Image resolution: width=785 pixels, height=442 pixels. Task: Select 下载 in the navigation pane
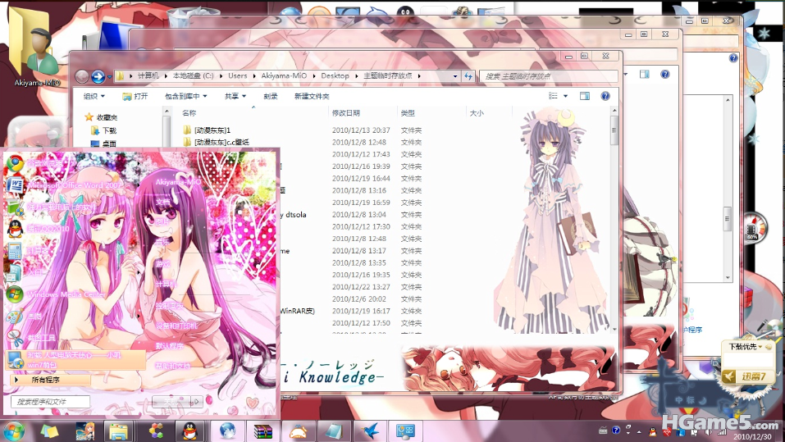tap(104, 130)
